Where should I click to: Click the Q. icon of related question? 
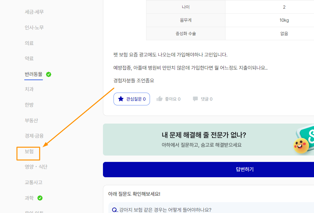click(115, 210)
